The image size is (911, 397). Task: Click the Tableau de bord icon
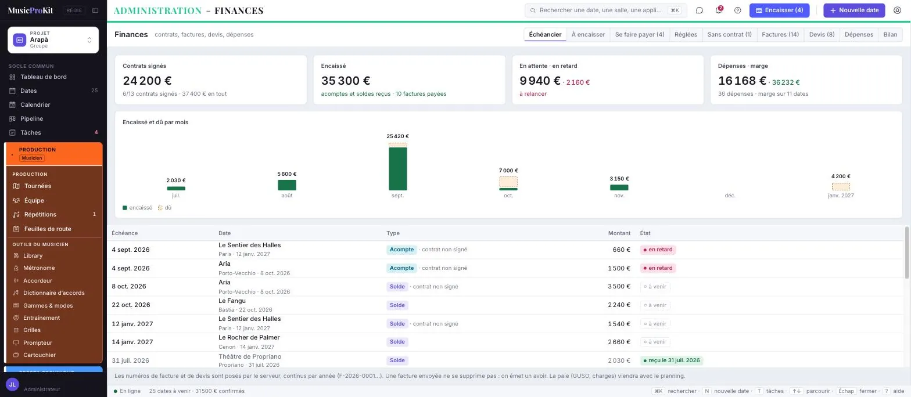[13, 77]
